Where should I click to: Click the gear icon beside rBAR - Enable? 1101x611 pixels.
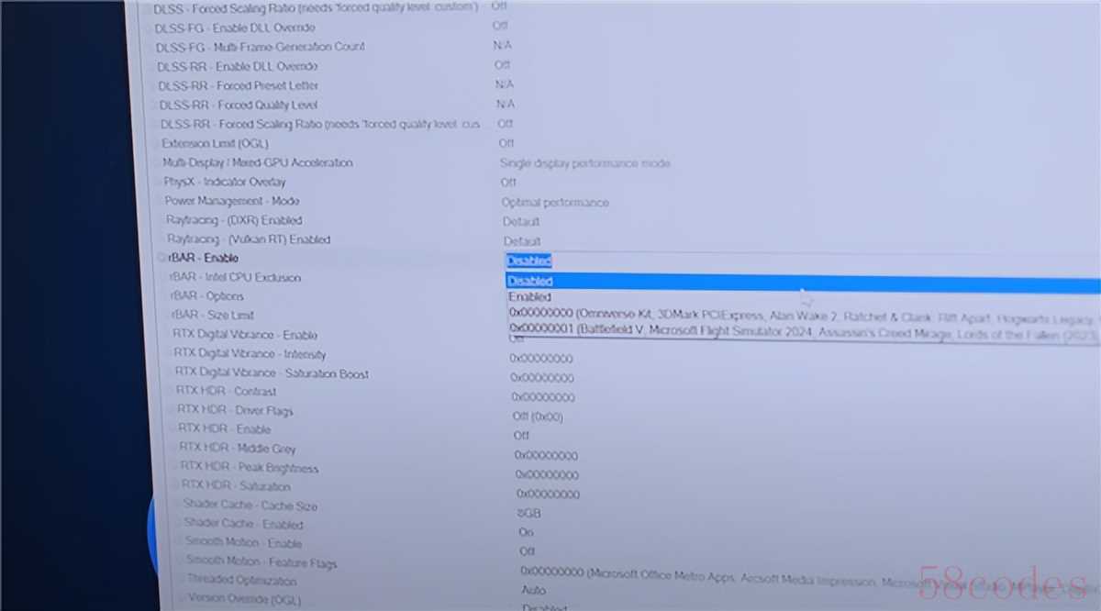click(x=161, y=259)
